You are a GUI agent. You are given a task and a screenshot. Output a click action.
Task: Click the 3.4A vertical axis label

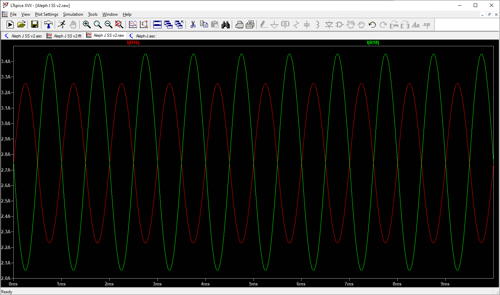[x=6, y=61]
